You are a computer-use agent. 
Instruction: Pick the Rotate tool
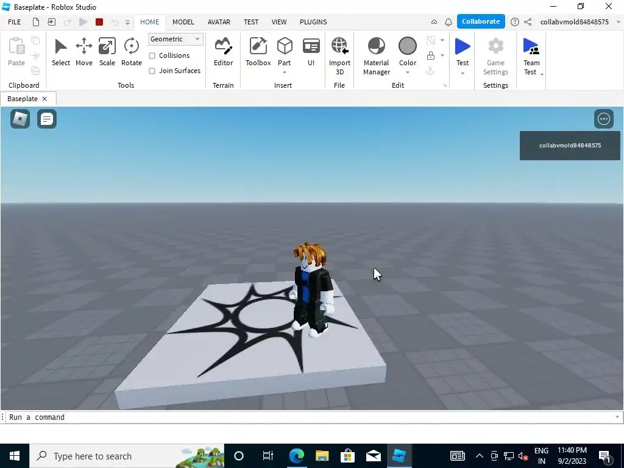pyautogui.click(x=132, y=52)
